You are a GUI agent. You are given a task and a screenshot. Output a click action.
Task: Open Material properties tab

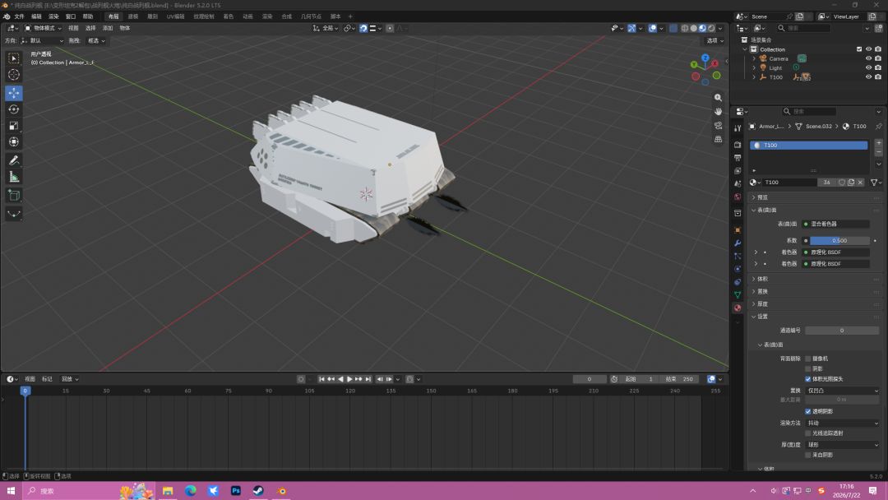click(x=738, y=308)
